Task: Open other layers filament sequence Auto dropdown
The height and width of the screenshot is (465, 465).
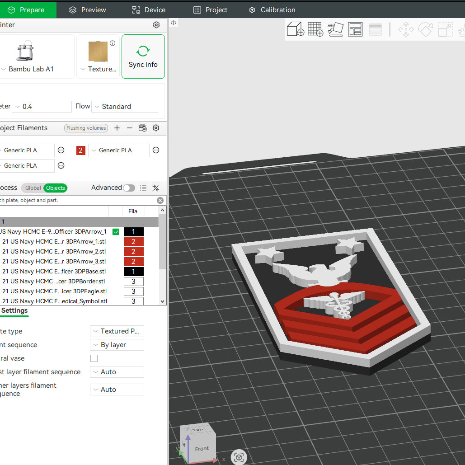Action: pyautogui.click(x=117, y=390)
